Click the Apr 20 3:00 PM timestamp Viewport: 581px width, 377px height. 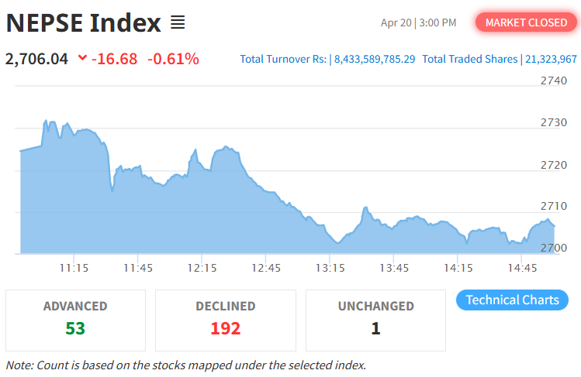click(x=418, y=22)
